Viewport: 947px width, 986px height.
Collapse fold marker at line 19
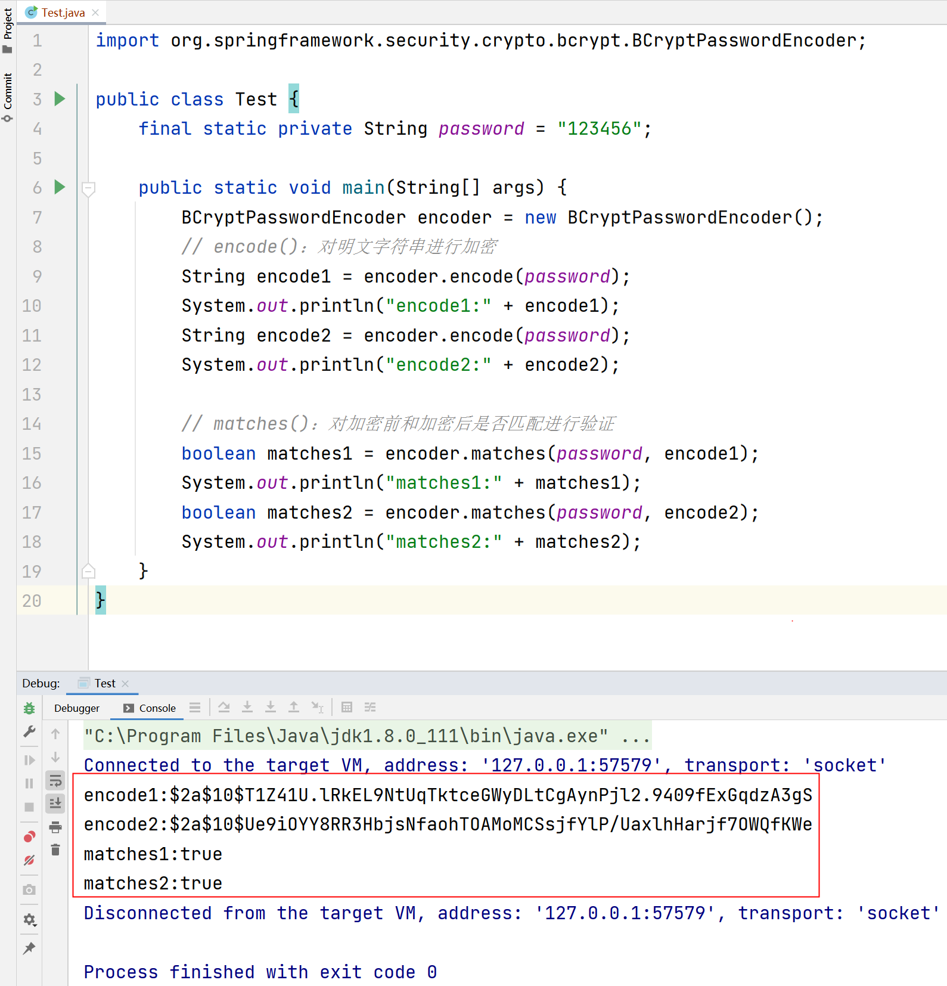[88, 571]
